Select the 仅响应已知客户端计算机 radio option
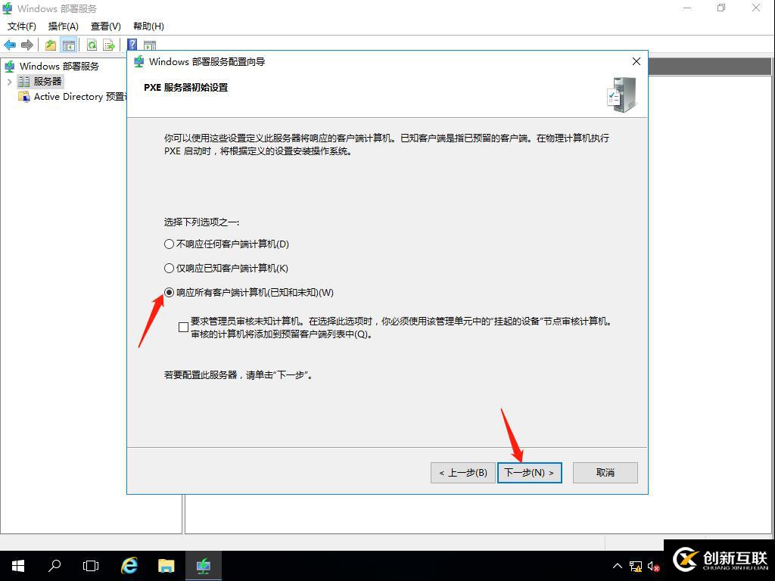Viewport: 775px width, 581px height. (x=168, y=268)
